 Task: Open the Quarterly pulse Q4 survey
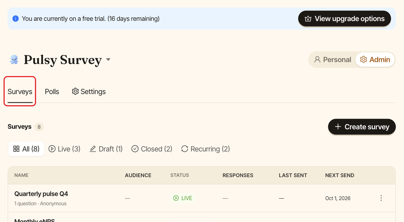click(41, 194)
